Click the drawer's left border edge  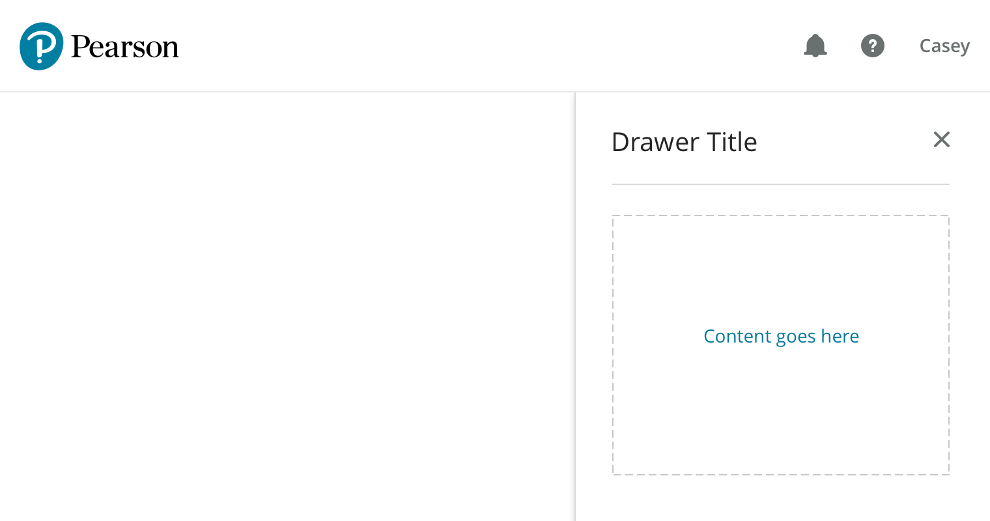click(x=576, y=306)
